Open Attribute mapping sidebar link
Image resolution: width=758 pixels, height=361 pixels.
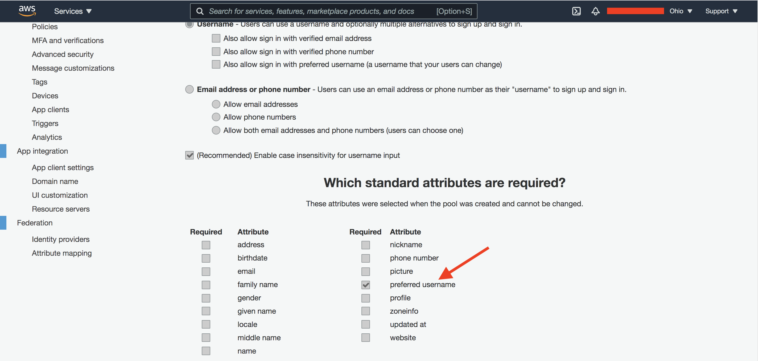[62, 253]
